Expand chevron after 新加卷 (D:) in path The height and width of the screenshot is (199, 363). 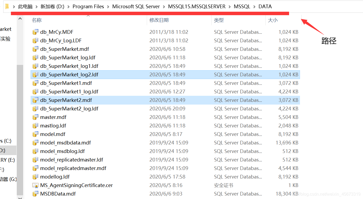69,6
